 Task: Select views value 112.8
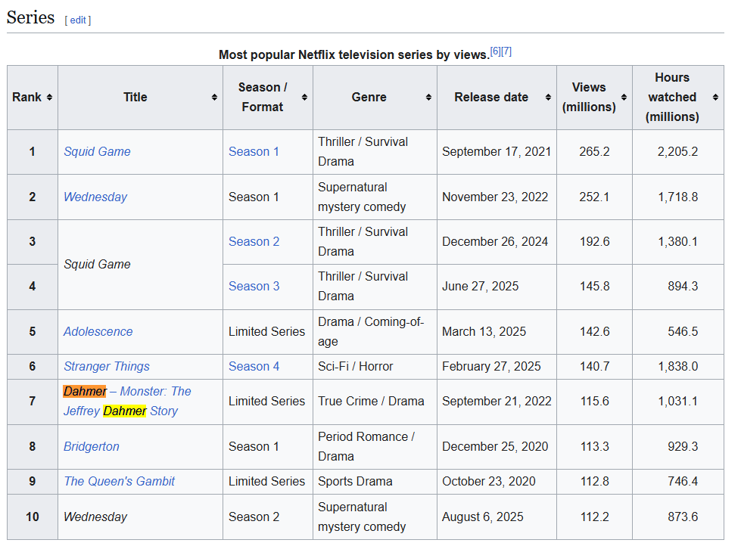point(594,482)
